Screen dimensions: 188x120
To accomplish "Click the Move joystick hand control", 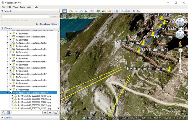I will click(180, 35).
